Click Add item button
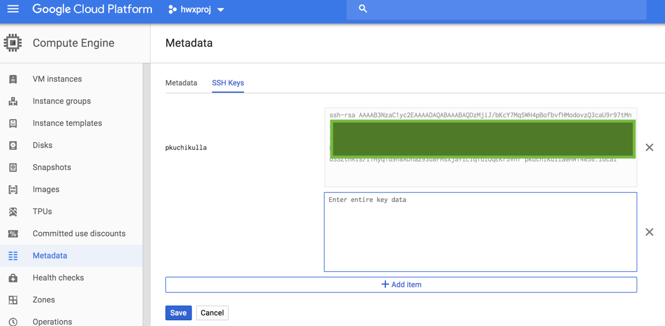Image resolution: width=665 pixels, height=326 pixels. point(401,285)
